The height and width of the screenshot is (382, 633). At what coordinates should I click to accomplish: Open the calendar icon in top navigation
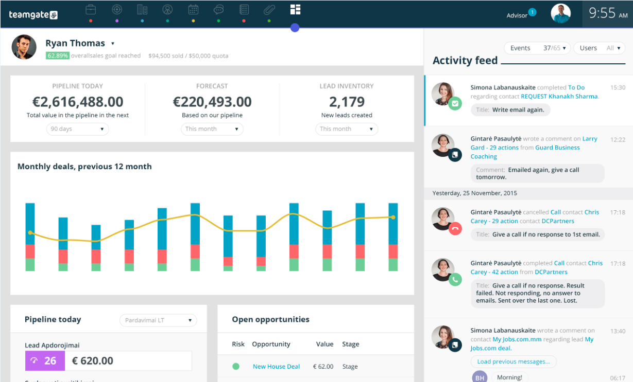[193, 9]
